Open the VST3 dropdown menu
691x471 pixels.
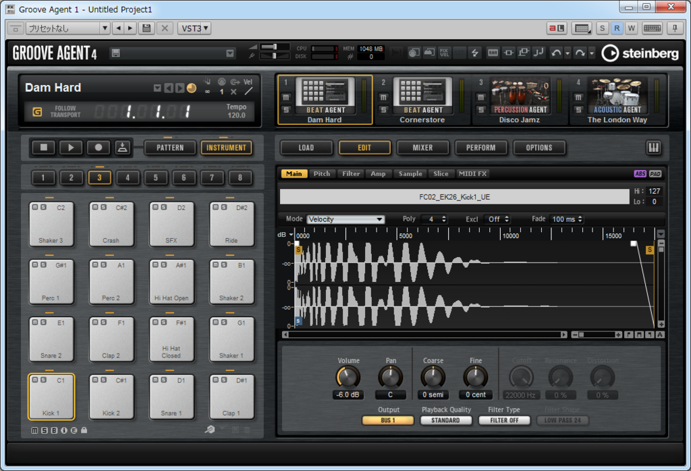pyautogui.click(x=194, y=28)
